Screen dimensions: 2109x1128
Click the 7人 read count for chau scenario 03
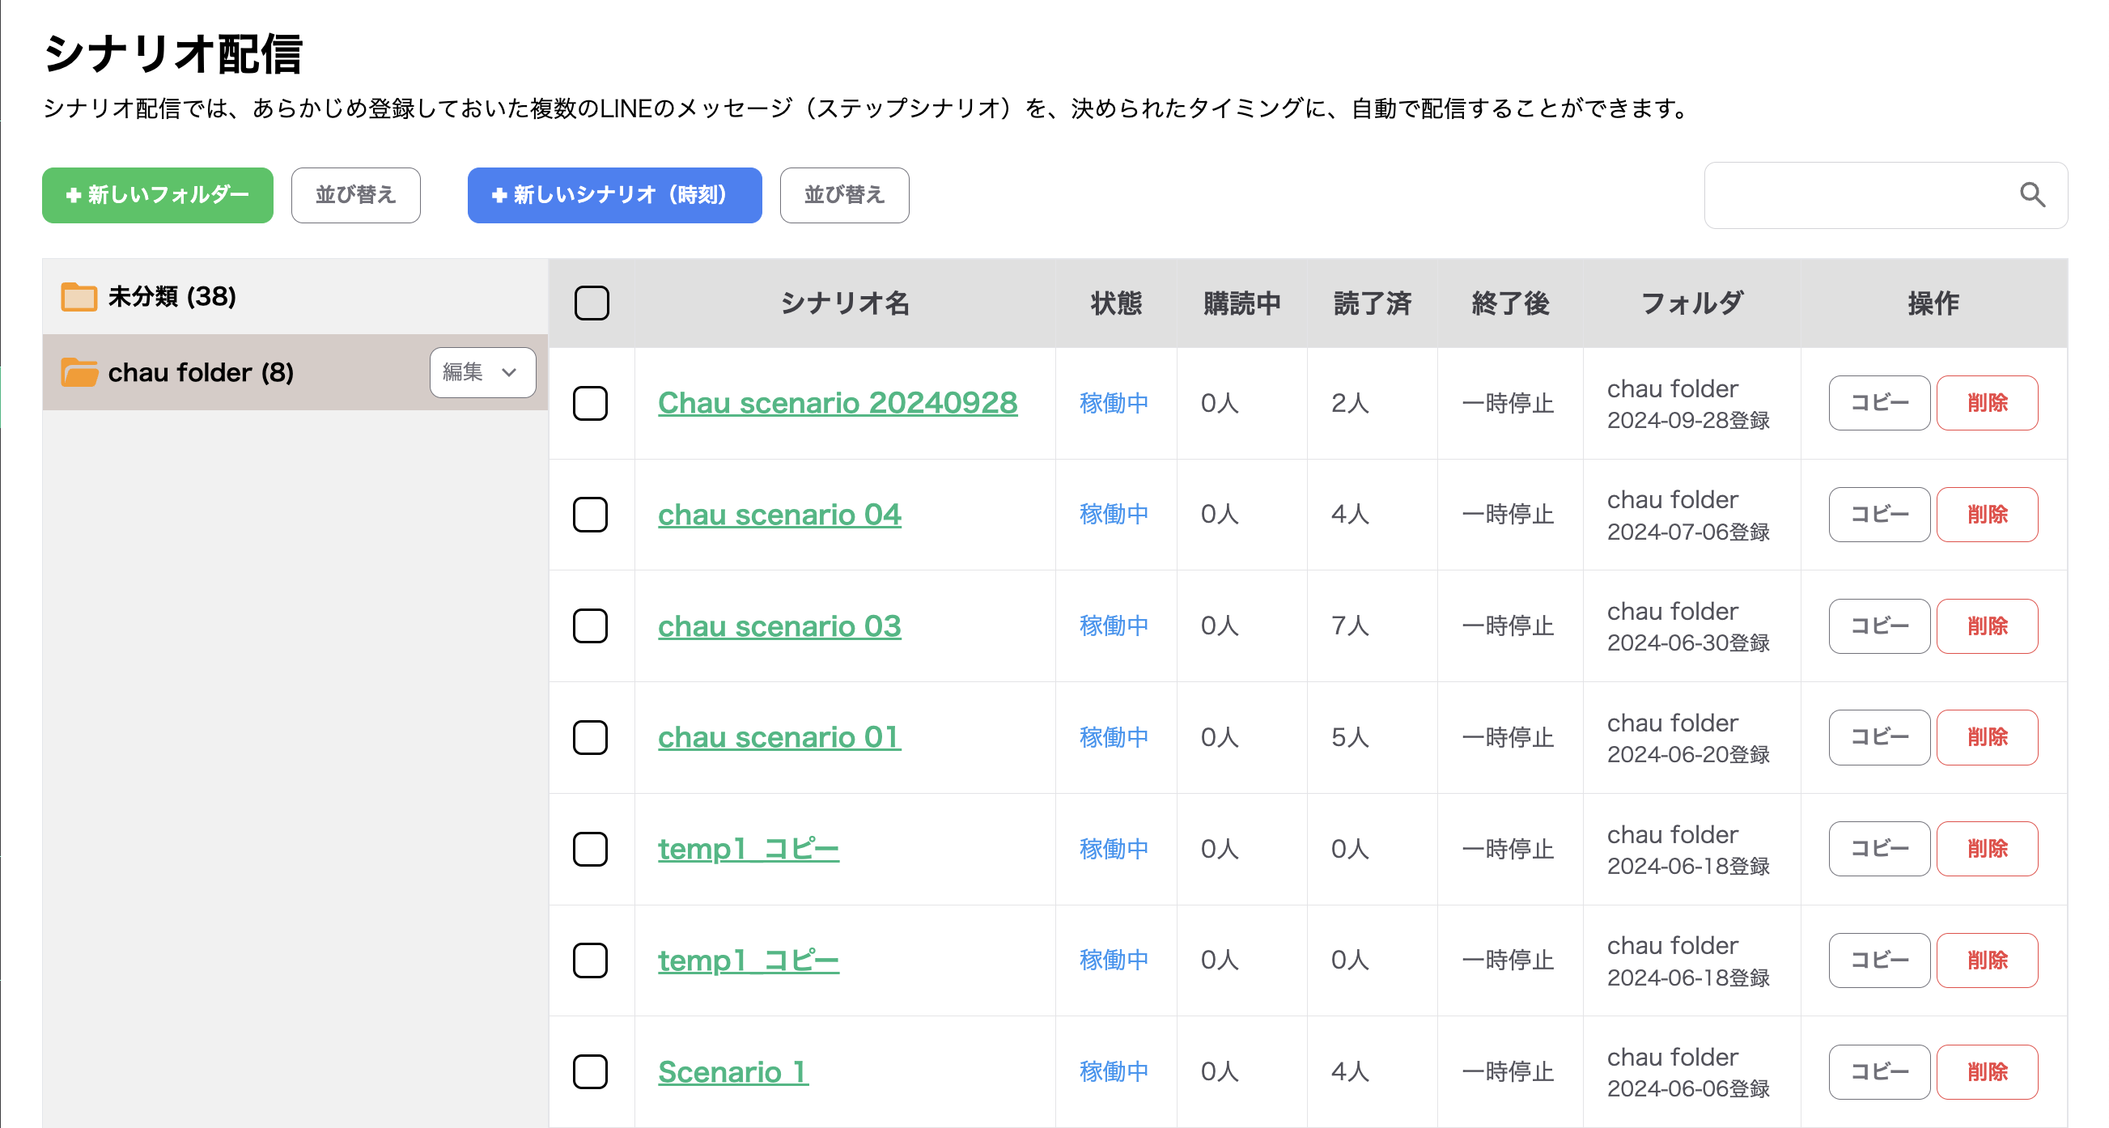click(x=1349, y=625)
